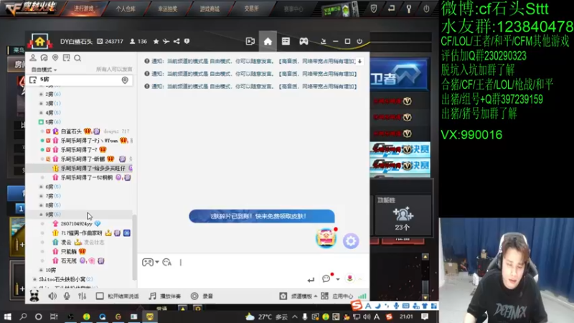The width and height of the screenshot is (574, 323).
Task: Locate myself using pin in current-room bar
Action: coord(125,80)
